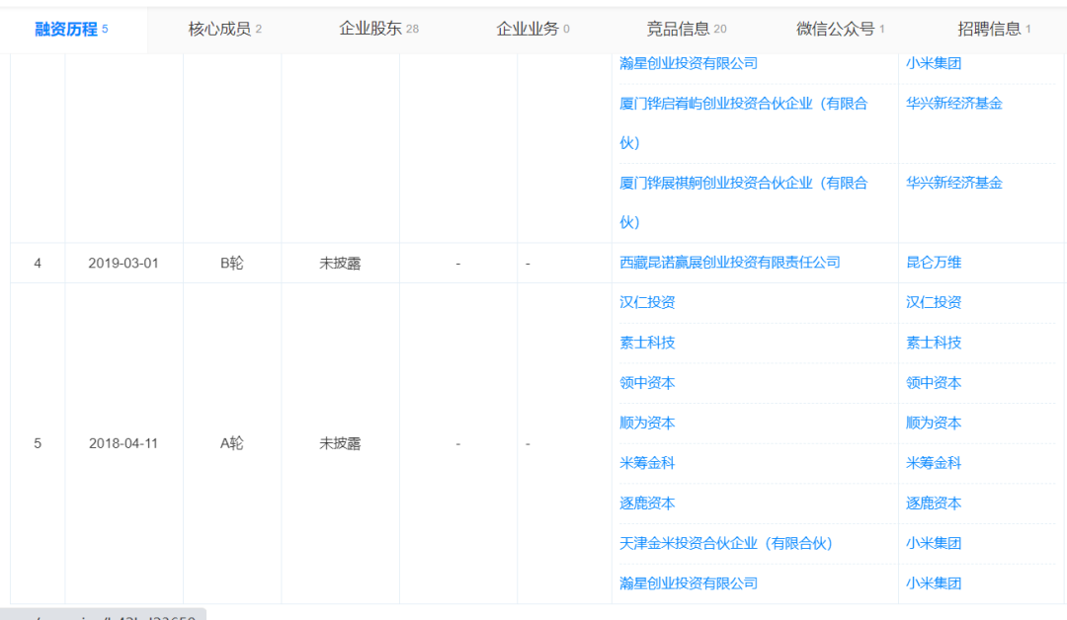The width and height of the screenshot is (1067, 620).
Task: Open 米筹金科 link in the rightmost column
Action: [934, 463]
